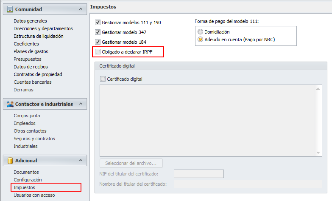Open Documentos under Adicional
The height and width of the screenshot is (201, 332).
pyautogui.click(x=26, y=172)
